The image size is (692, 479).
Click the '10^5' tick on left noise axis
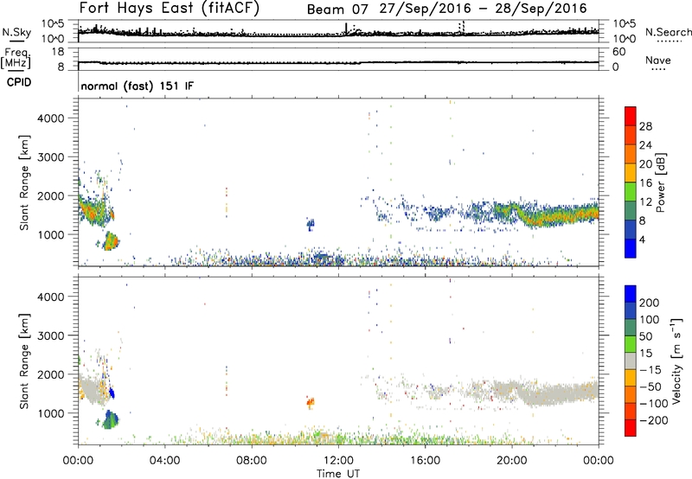pos(53,24)
